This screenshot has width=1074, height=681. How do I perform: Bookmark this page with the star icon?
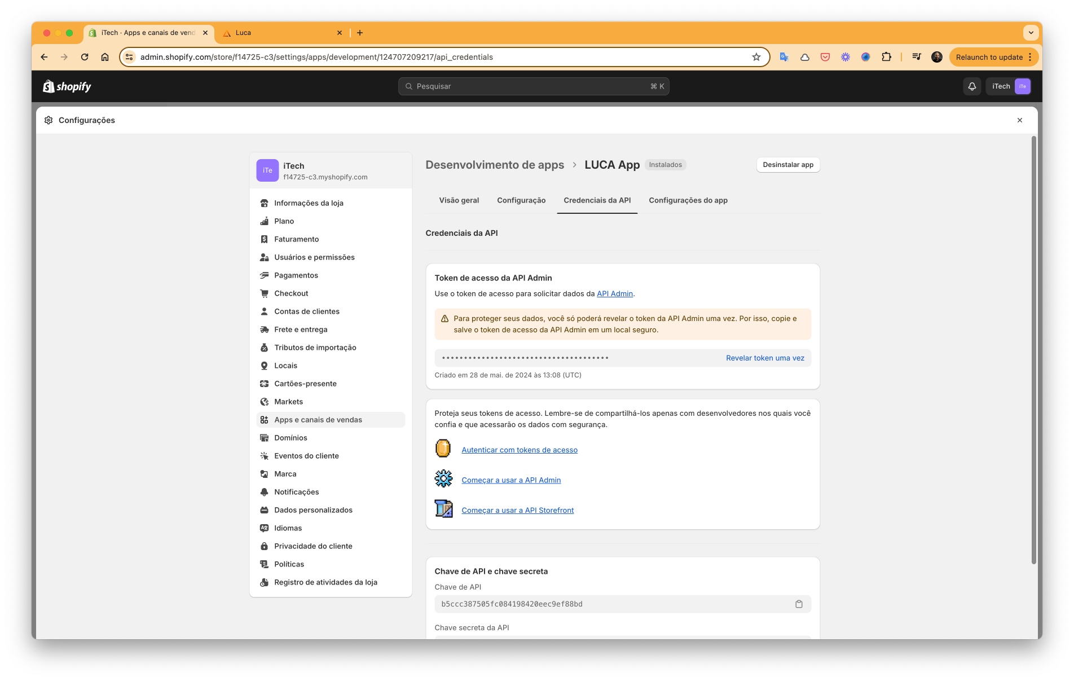point(756,57)
